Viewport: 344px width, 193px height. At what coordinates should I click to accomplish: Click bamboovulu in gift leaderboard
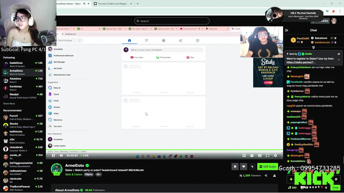tap(322, 42)
